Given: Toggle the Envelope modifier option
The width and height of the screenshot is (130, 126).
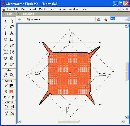Looking at the screenshot, I should (12, 113).
